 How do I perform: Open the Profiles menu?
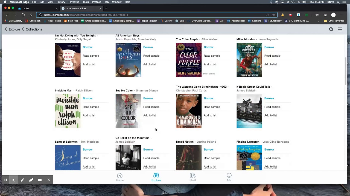point(97,2)
